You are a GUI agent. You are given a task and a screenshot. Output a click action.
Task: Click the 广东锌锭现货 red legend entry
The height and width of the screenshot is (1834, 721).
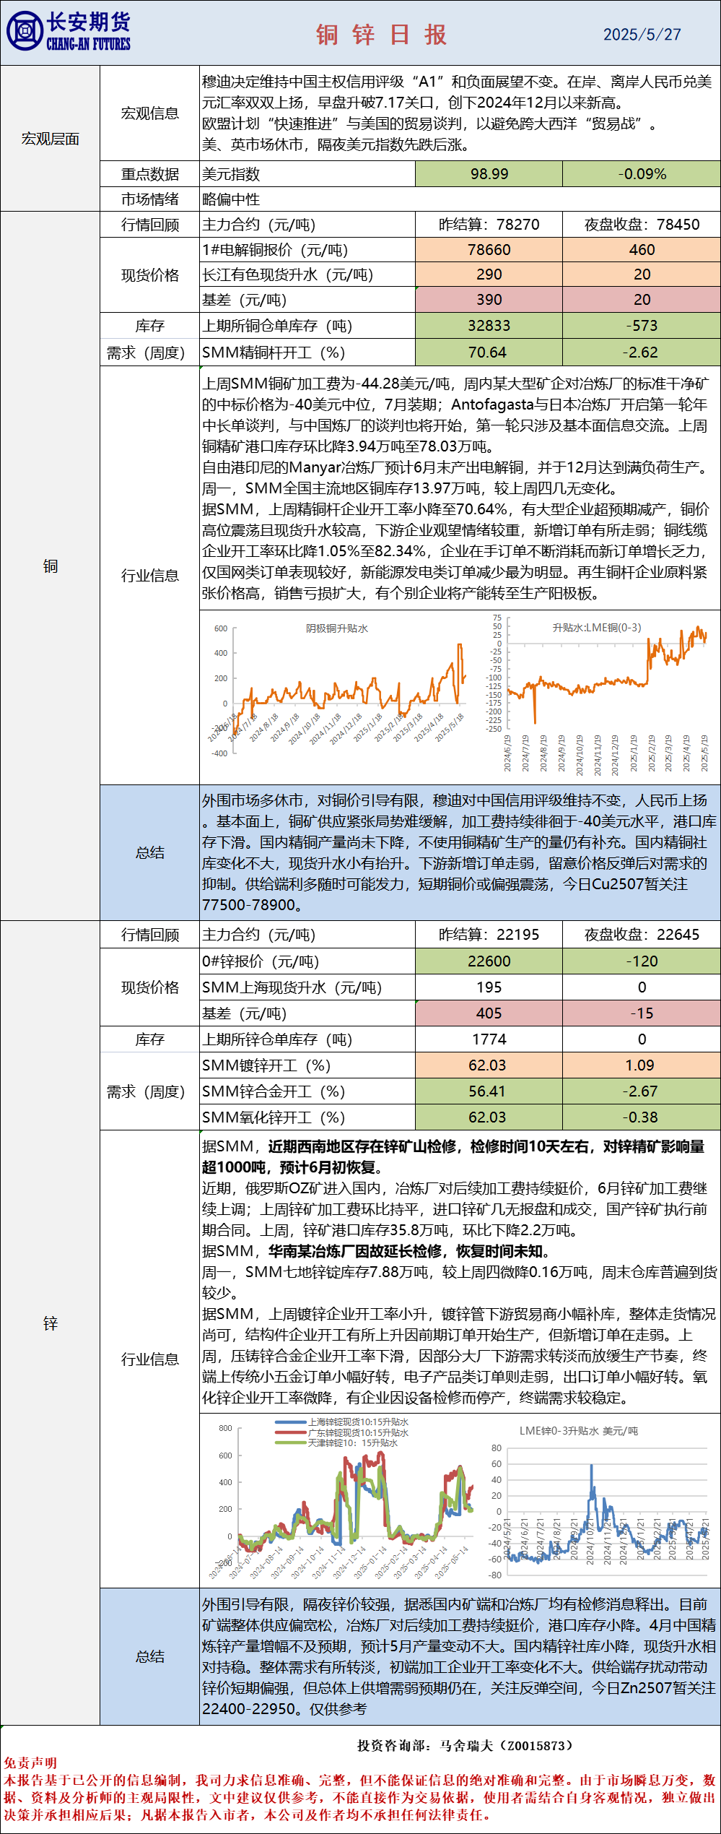[x=342, y=1432]
